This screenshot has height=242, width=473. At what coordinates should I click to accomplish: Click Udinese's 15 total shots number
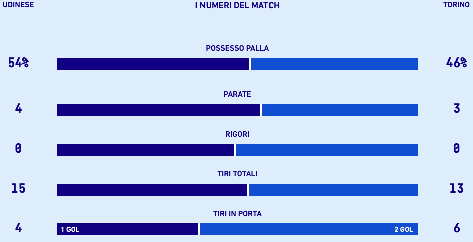tap(18, 188)
